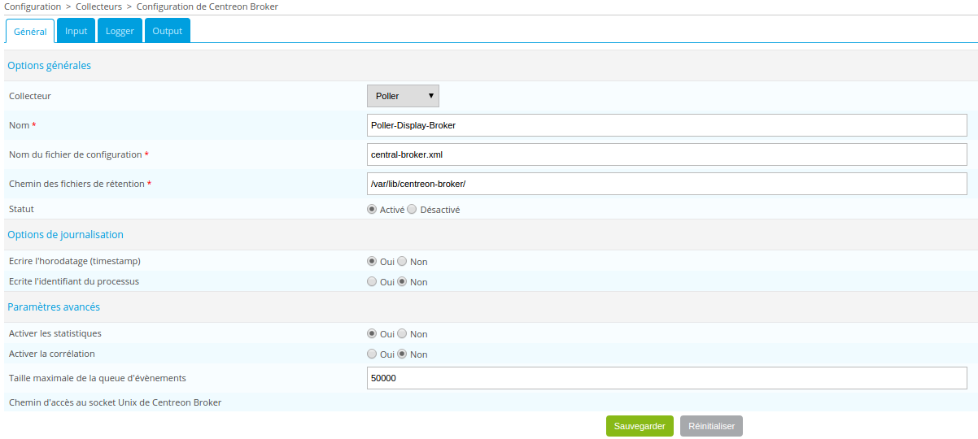Open the Logger tab
The width and height of the screenshot is (978, 439).
(120, 31)
